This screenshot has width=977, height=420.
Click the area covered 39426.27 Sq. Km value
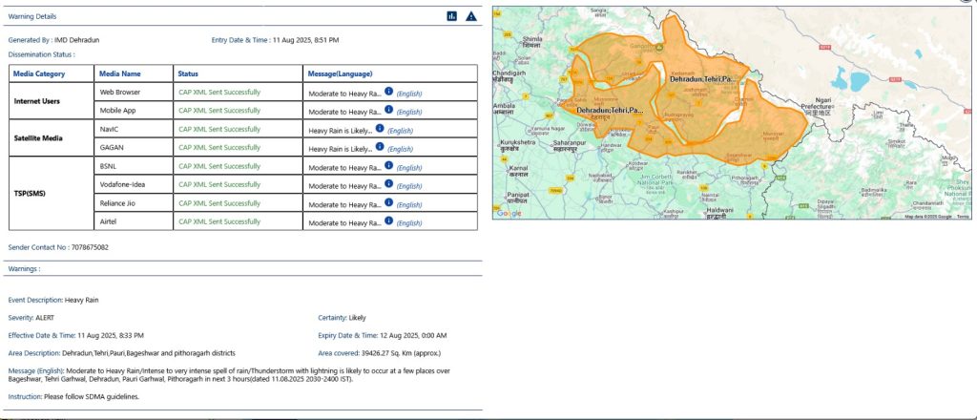click(401, 353)
